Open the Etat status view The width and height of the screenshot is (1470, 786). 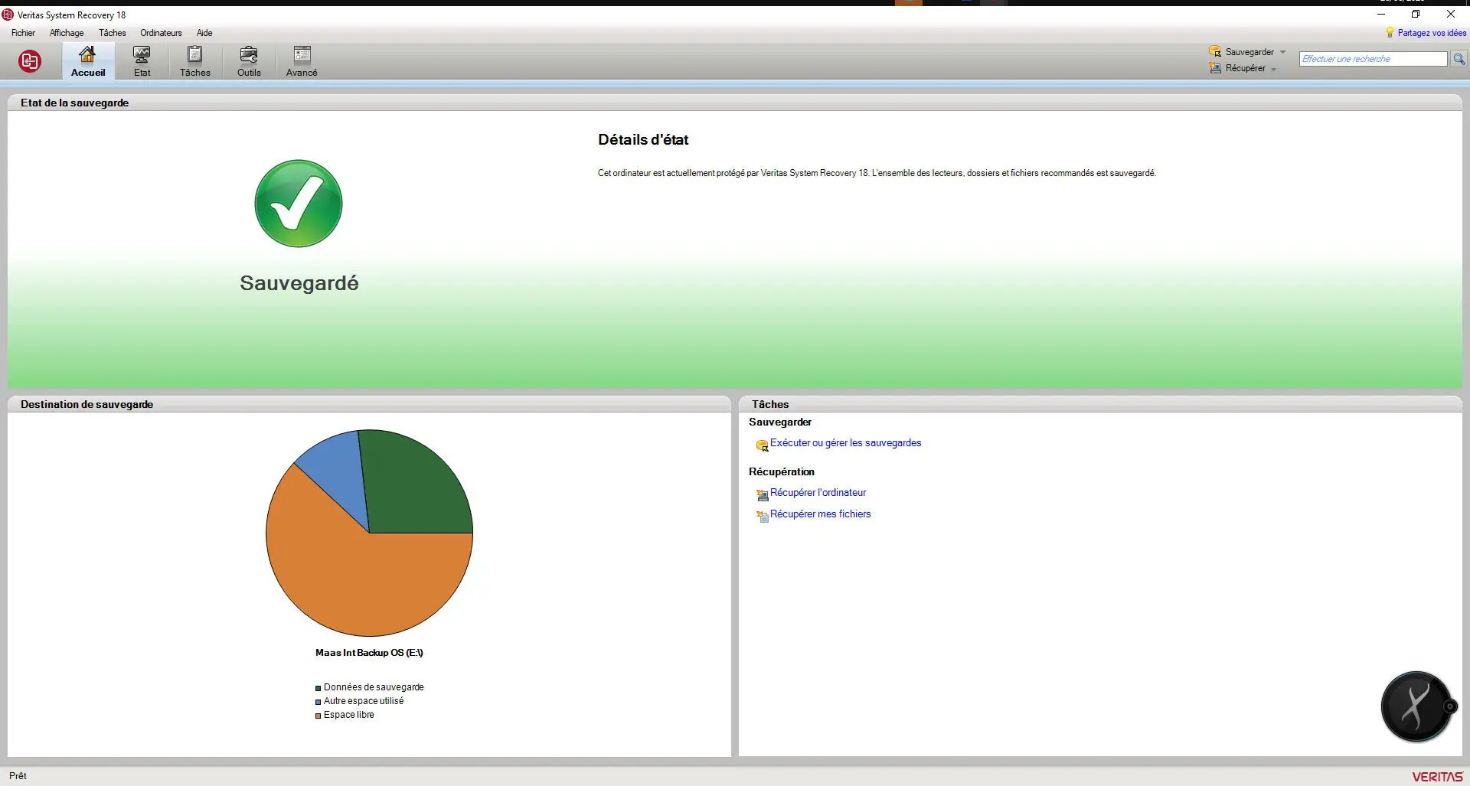(x=142, y=61)
